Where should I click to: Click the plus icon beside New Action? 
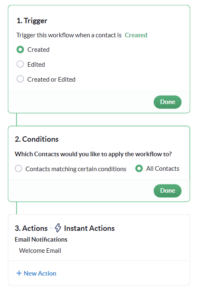click(19, 273)
